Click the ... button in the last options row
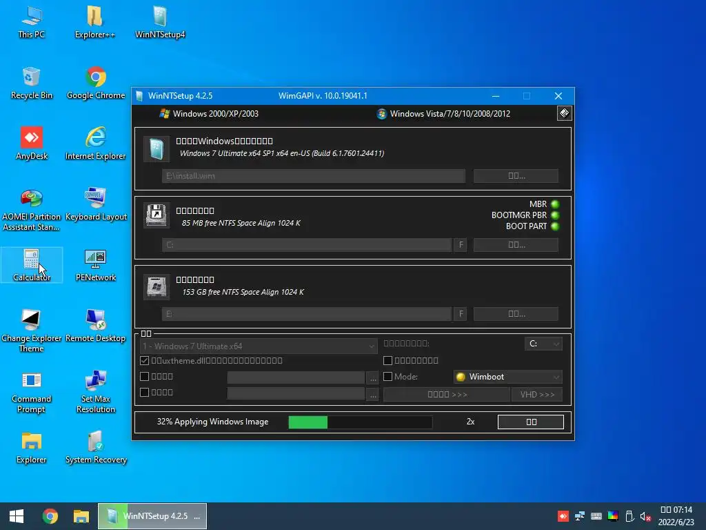Screen dimensions: 706x530 373,394
